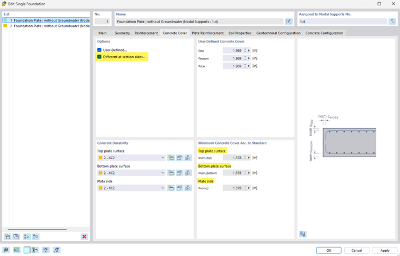The image size is (400, 256).
Task: Go to the Reinforcement tab
Action: point(146,33)
